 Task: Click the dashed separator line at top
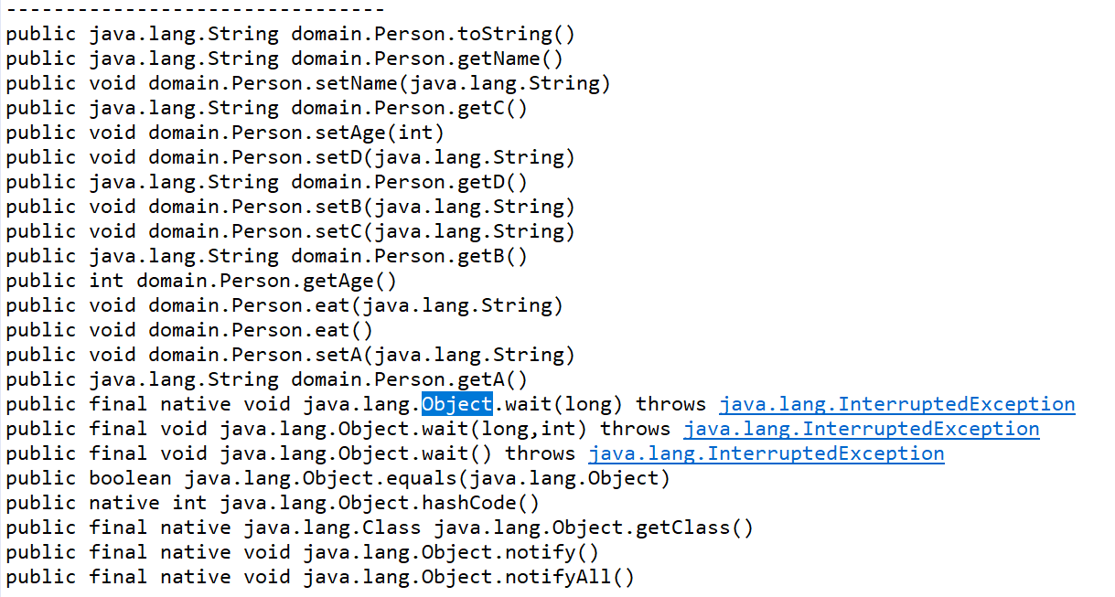click(195, 10)
